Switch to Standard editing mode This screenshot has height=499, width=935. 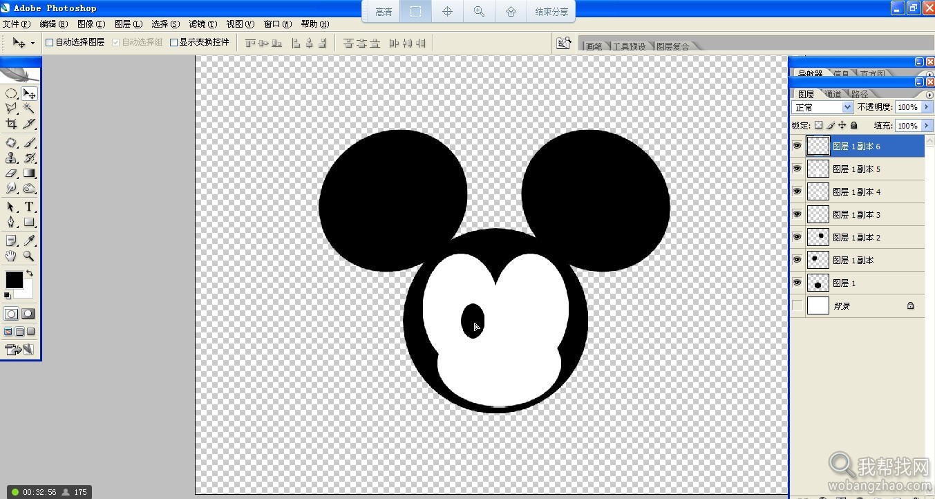coord(11,314)
